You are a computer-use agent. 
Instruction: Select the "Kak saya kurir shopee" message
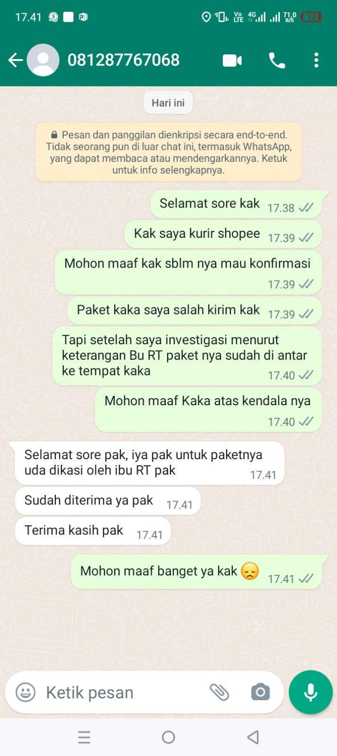pyautogui.click(x=223, y=235)
